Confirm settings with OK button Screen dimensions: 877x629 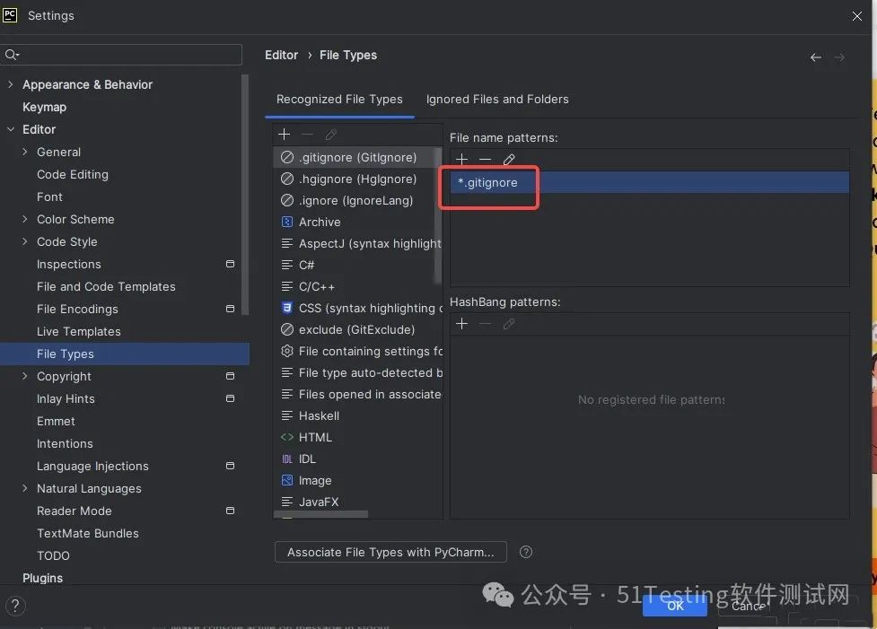click(x=674, y=606)
